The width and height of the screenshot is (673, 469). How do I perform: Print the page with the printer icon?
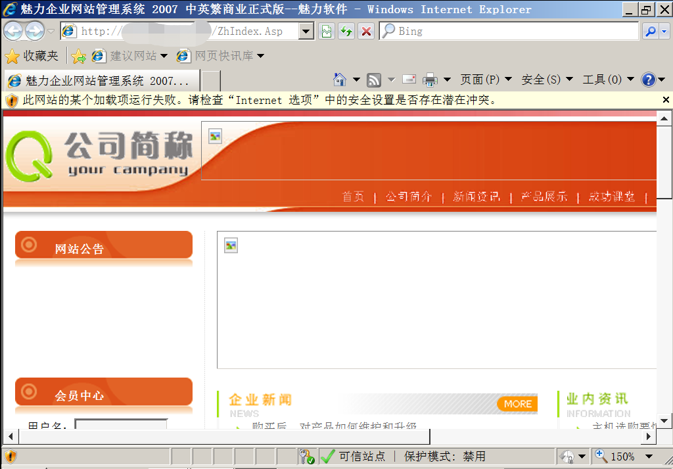coord(430,80)
